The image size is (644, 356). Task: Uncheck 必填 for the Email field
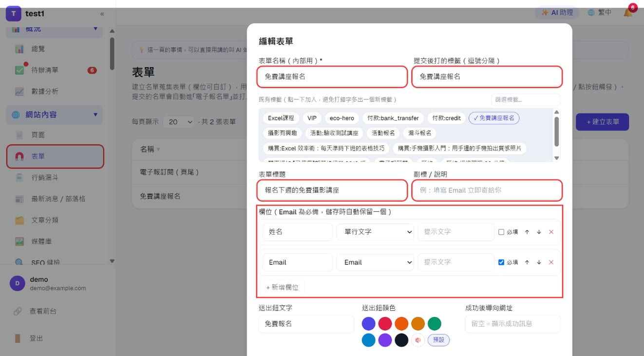(501, 262)
